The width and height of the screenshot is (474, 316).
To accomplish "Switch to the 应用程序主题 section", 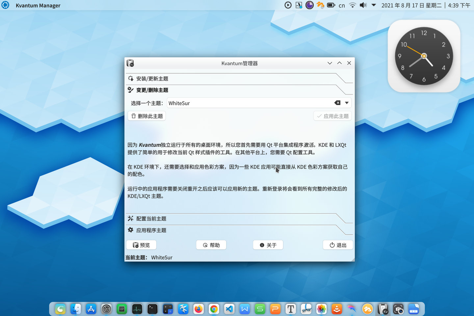I will tap(239, 230).
